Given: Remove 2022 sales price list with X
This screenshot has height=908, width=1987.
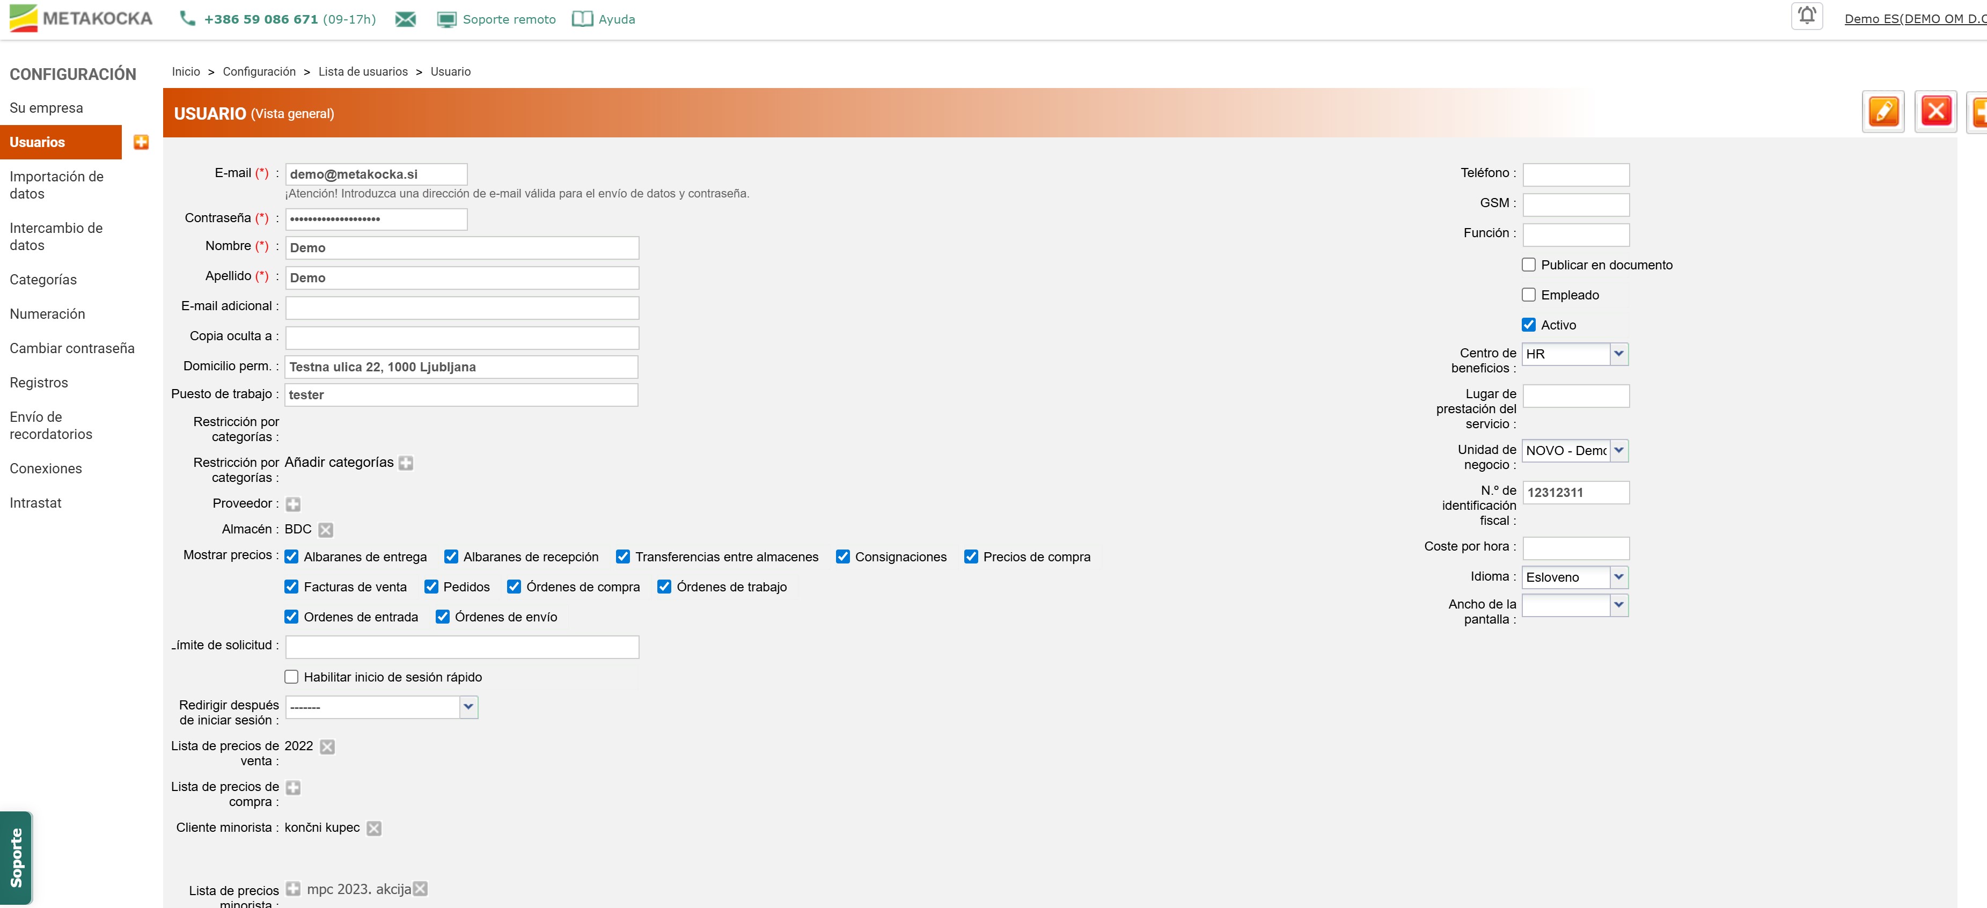Looking at the screenshot, I should 327,747.
